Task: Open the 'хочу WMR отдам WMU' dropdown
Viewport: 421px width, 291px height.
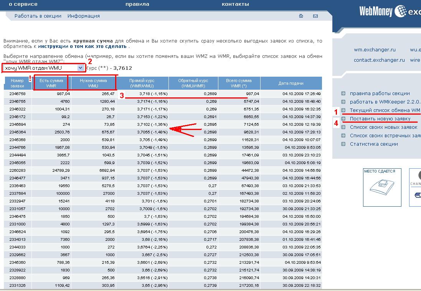Action: (44, 68)
